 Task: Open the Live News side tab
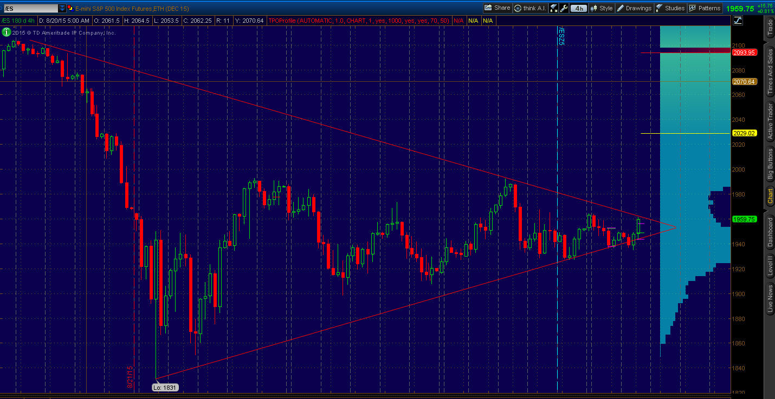[770, 299]
